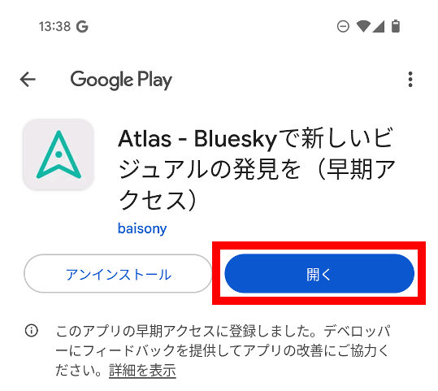Tap the Do Not Disturb status icon
Viewport: 438px width, 391px height.
(343, 27)
